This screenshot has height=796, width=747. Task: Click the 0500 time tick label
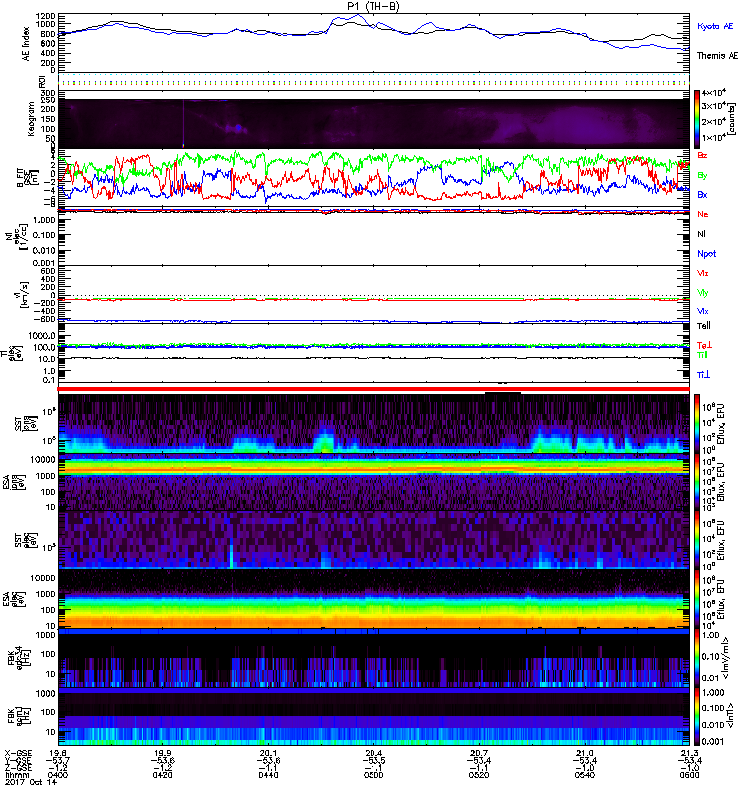[x=373, y=775]
